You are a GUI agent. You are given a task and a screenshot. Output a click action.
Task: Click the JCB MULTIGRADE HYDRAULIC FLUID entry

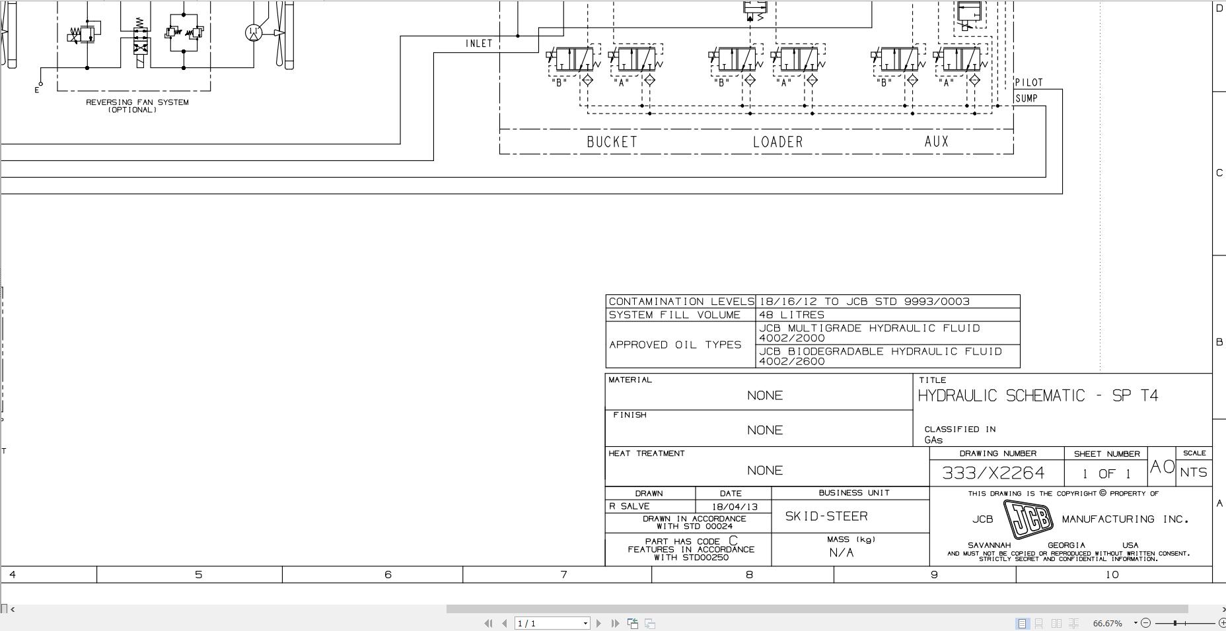click(x=888, y=333)
